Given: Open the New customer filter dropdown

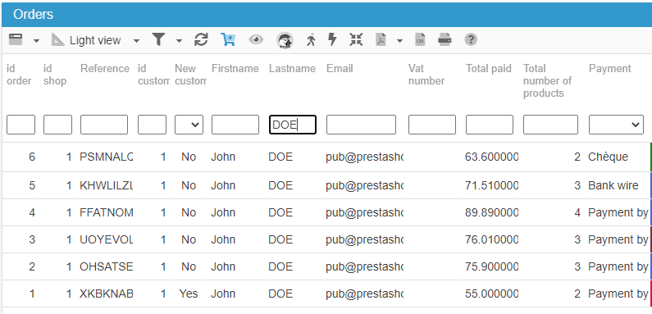Looking at the screenshot, I should click(x=189, y=125).
